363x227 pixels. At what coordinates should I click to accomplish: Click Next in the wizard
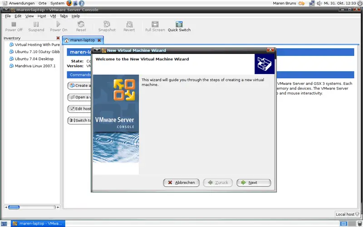click(x=254, y=183)
